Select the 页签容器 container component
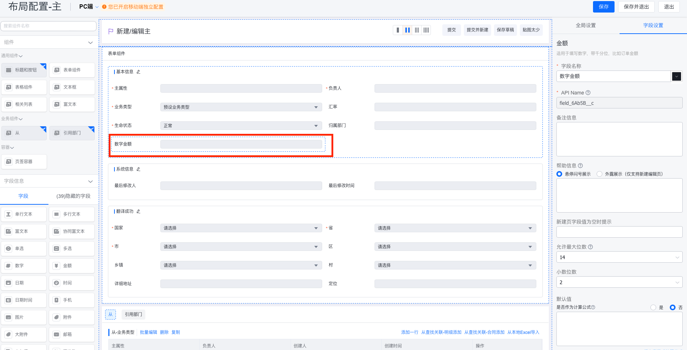The image size is (687, 350). [x=24, y=162]
